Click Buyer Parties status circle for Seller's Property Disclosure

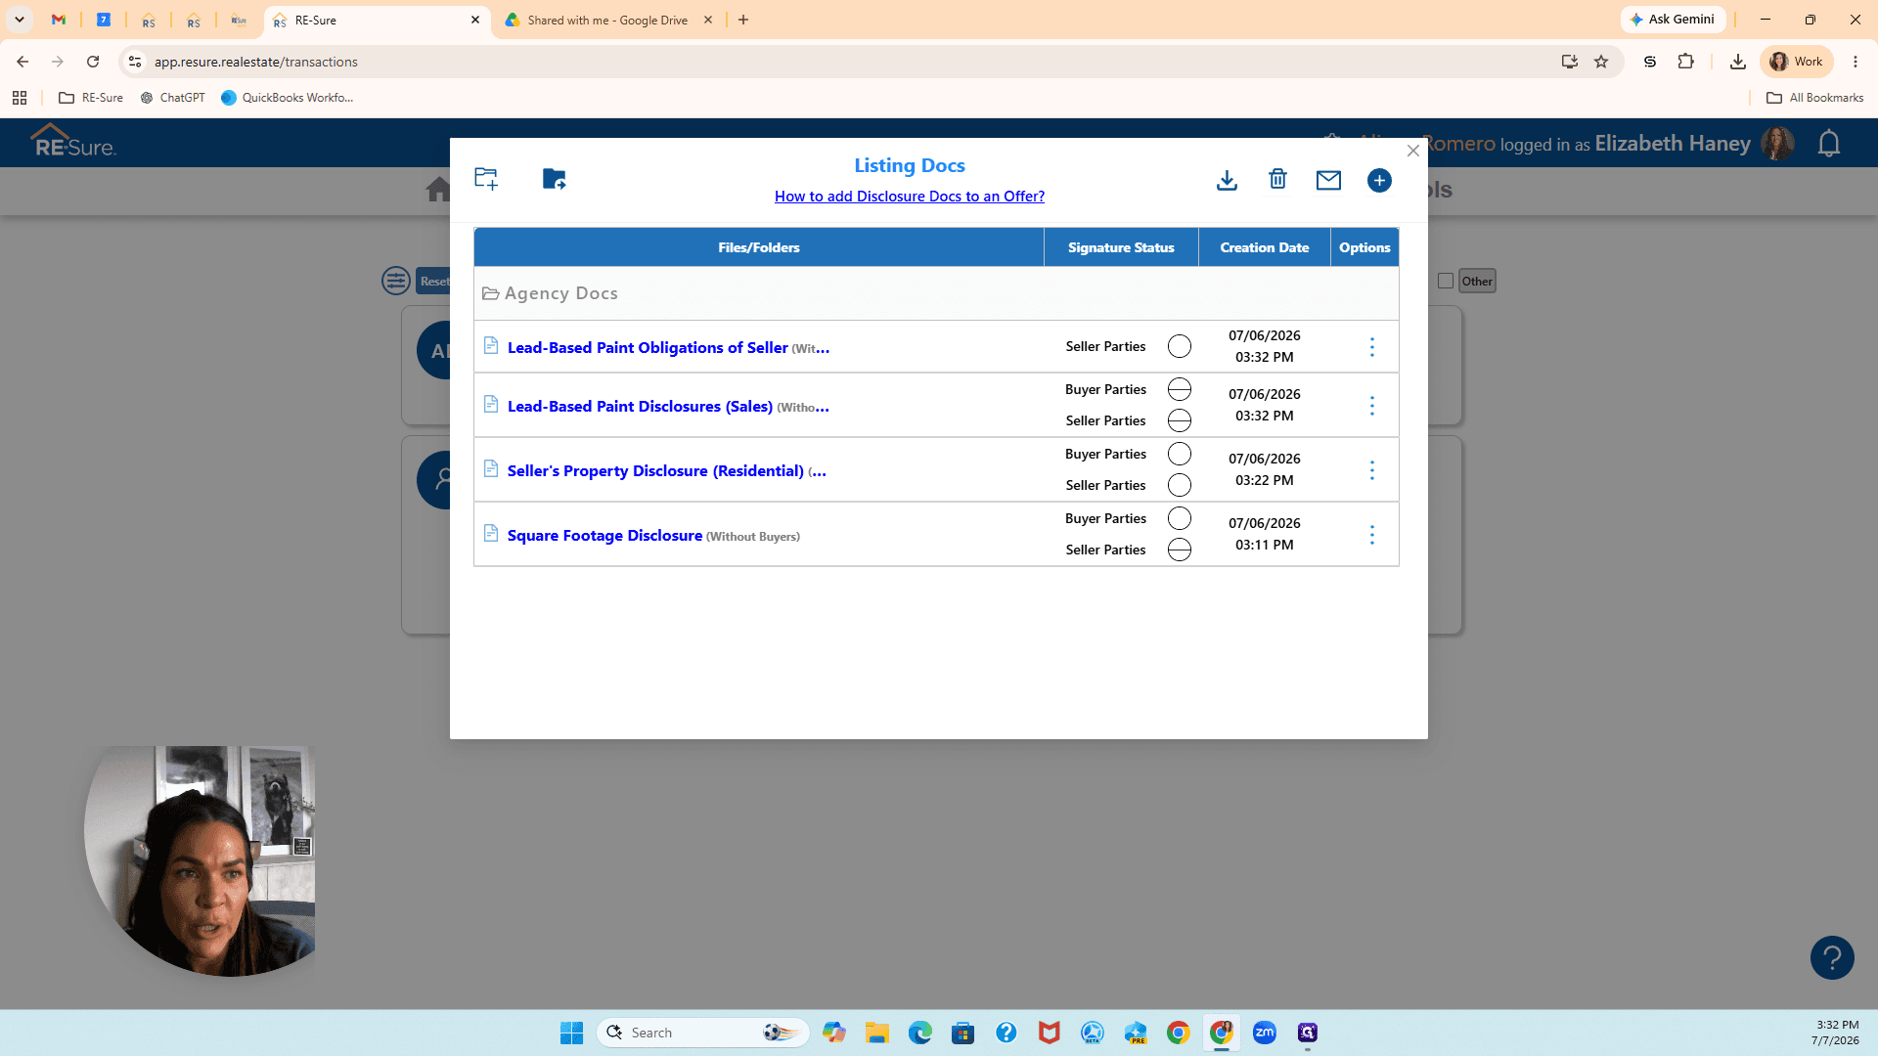coord(1180,454)
